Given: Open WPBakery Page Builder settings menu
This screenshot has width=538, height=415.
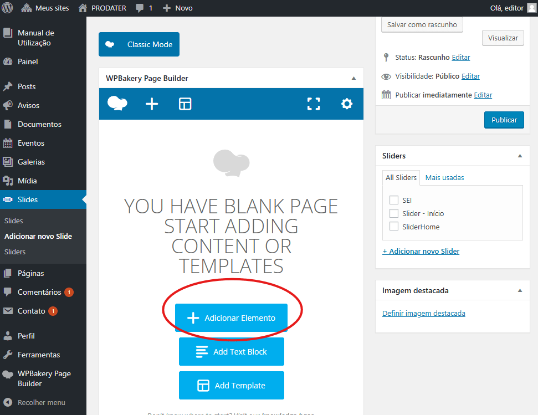Looking at the screenshot, I should 43,378.
